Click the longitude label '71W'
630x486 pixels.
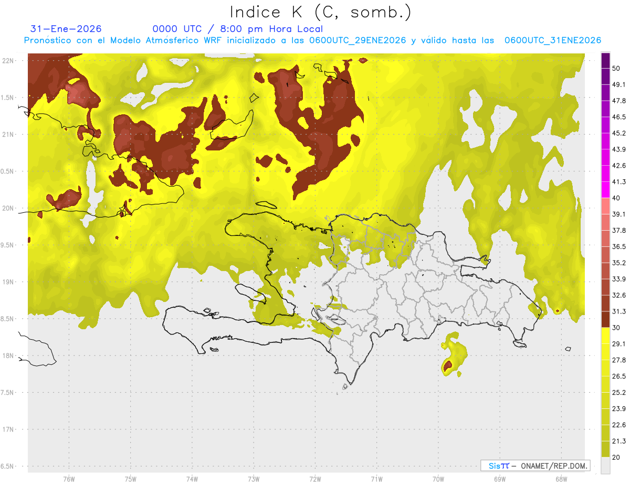376,479
